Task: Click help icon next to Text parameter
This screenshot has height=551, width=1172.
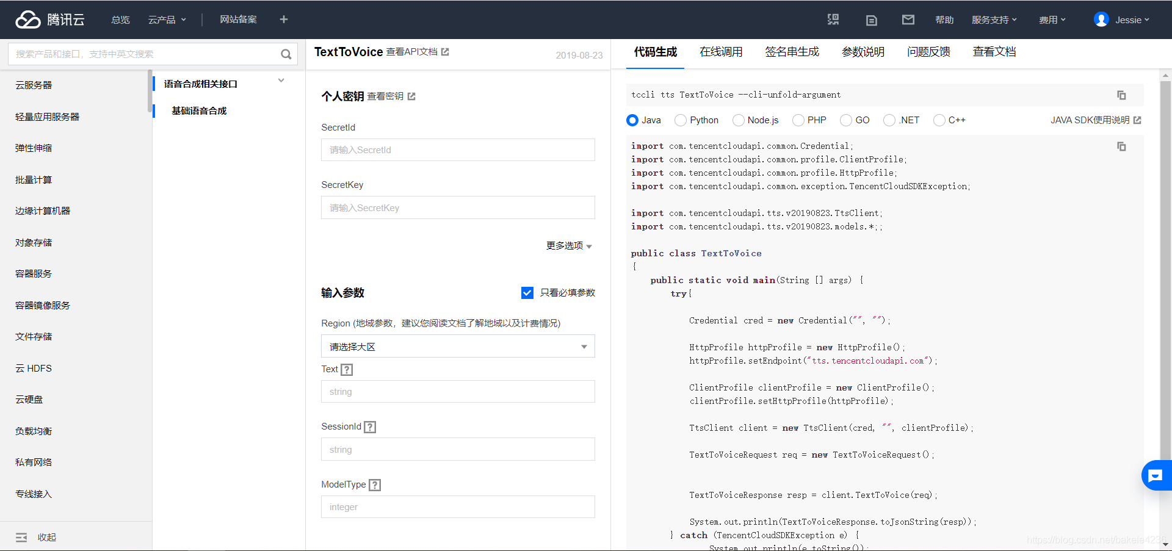Action: coord(347,369)
